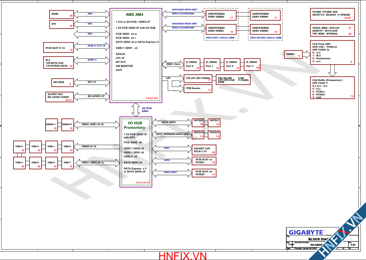Click the Gigabit LAN RTL8111G block
The image size is (366, 260).
204,150
